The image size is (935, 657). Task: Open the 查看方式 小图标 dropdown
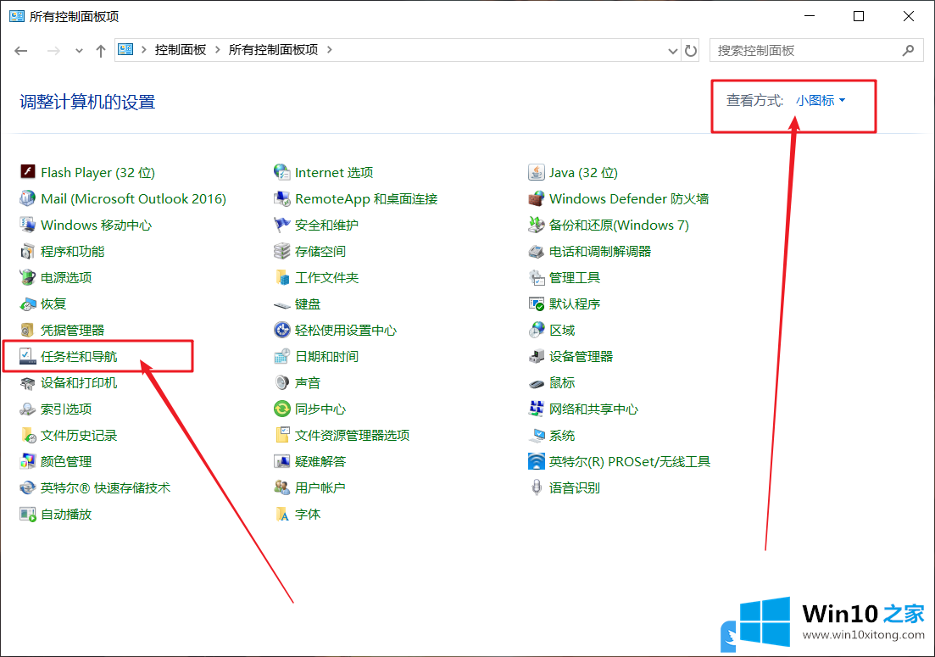(821, 101)
